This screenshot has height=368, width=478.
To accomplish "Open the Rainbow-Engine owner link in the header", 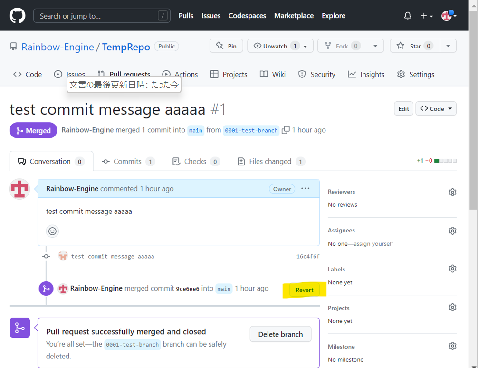I will 57,47.
